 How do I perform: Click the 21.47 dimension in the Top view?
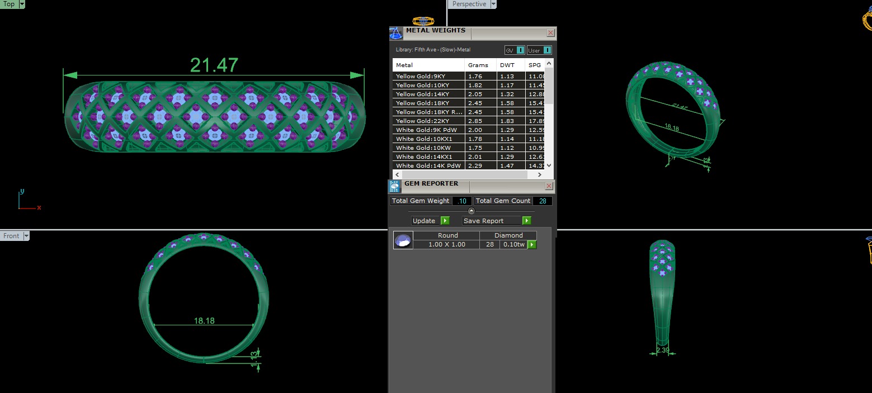tap(214, 65)
